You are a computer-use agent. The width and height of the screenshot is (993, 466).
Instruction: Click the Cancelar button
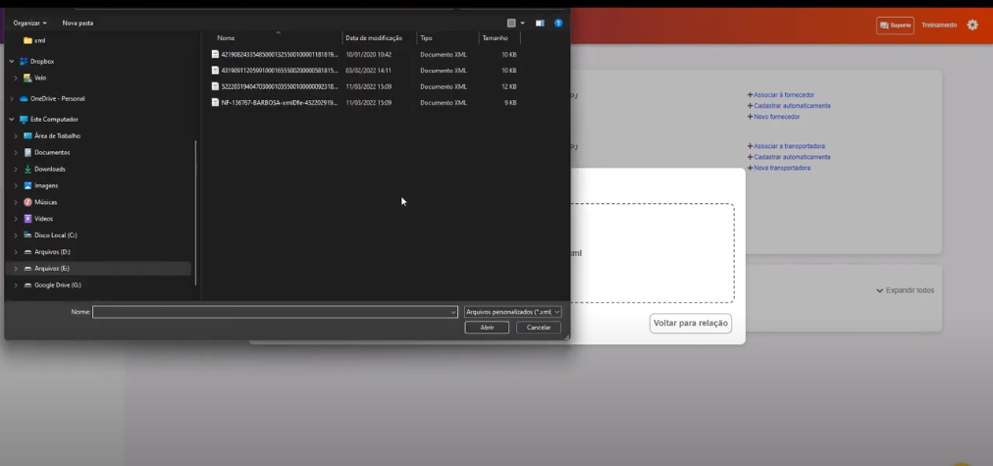tap(539, 328)
